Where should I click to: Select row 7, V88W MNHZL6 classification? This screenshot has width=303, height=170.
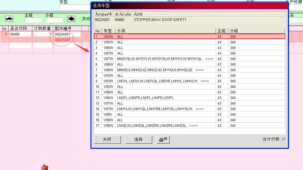point(189,70)
